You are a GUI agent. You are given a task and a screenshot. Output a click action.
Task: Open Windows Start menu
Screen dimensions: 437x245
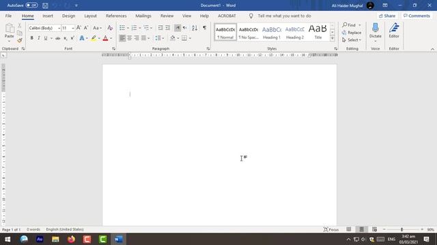pyautogui.click(x=8, y=239)
